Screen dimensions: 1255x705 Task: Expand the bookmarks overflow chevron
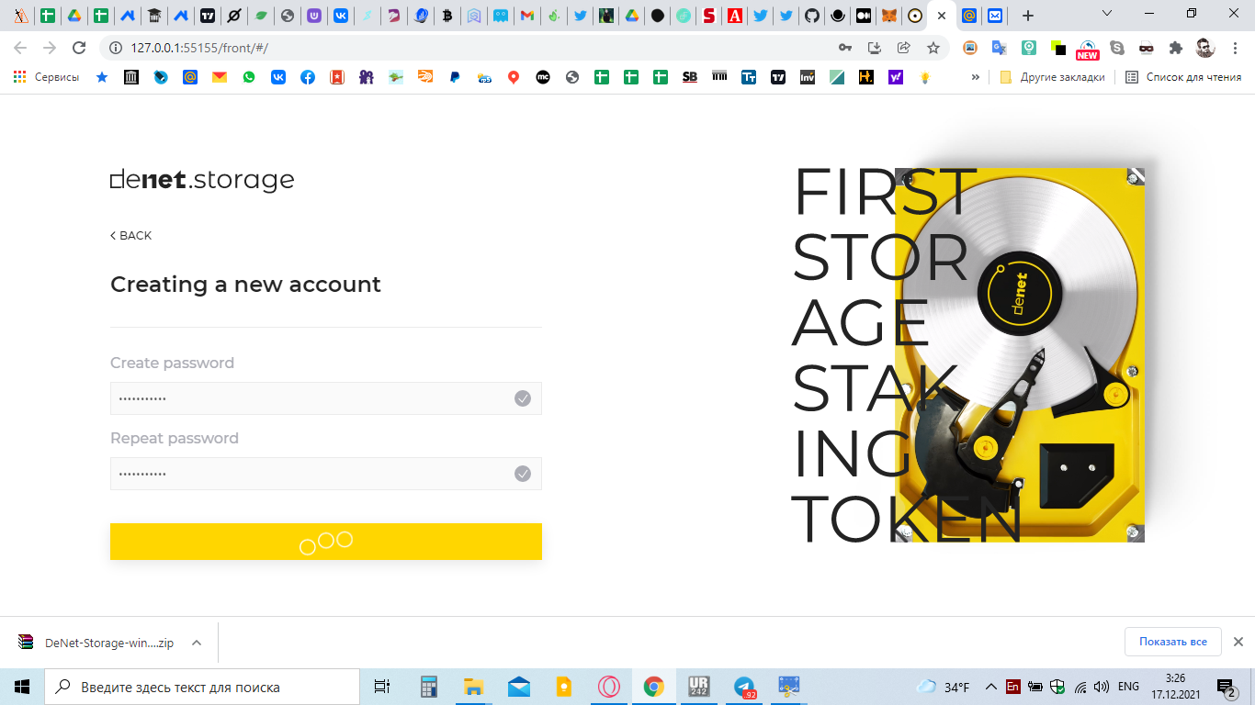[x=976, y=77]
